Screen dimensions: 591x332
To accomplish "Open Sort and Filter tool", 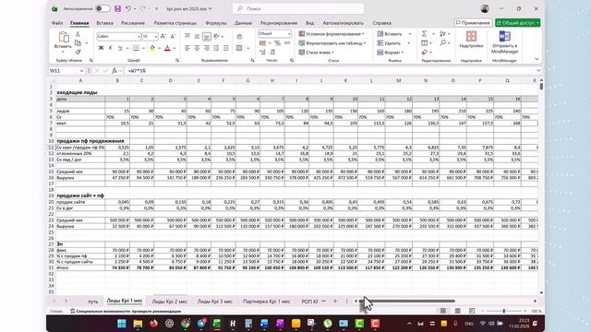I will (443, 34).
